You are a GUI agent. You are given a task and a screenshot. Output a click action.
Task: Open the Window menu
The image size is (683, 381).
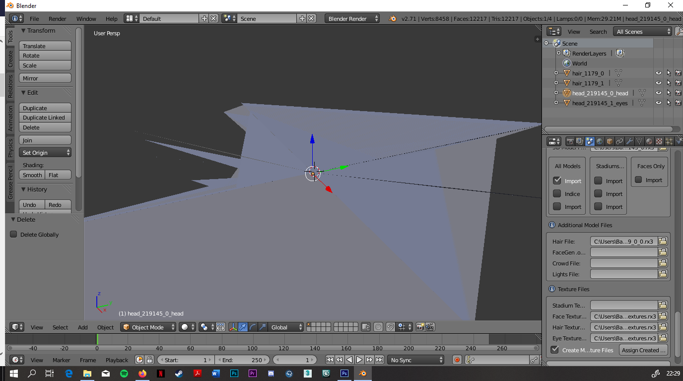[x=86, y=18]
